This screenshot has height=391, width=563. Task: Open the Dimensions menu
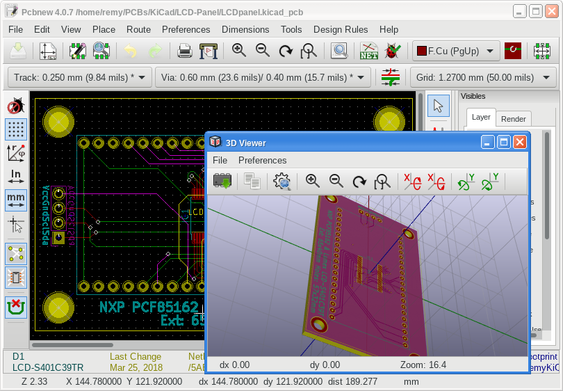245,29
